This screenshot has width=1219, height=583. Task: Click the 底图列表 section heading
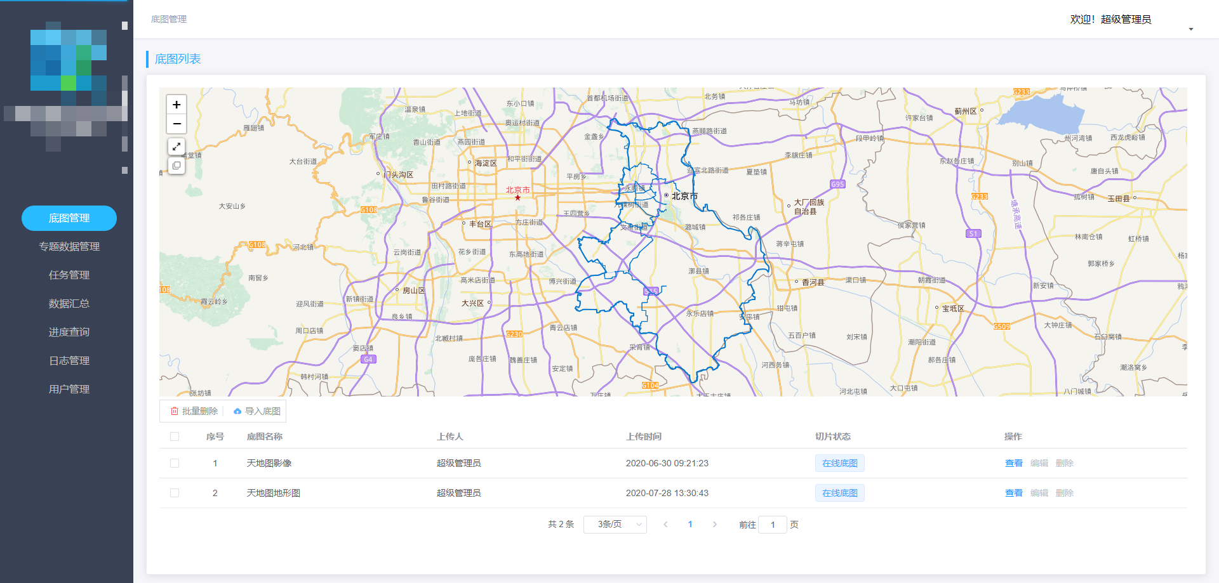point(178,59)
